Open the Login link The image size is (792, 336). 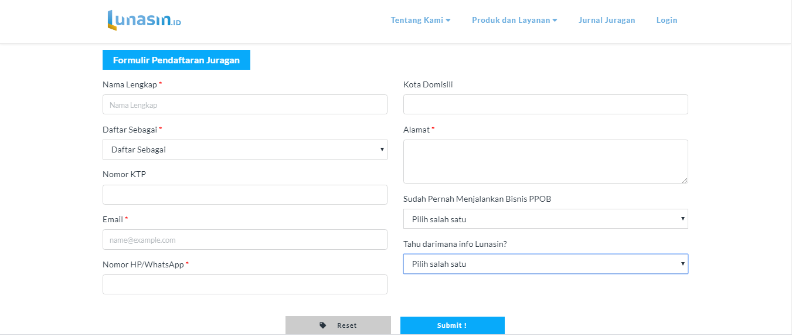coord(667,20)
